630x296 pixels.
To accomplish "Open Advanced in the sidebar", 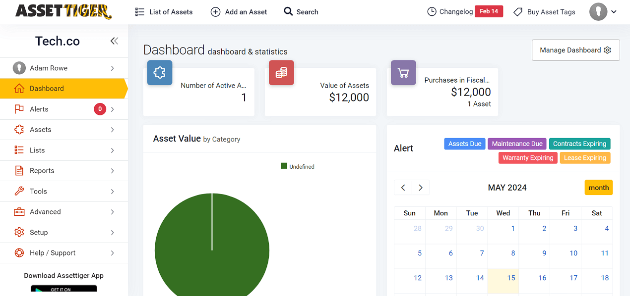I will coord(64,212).
